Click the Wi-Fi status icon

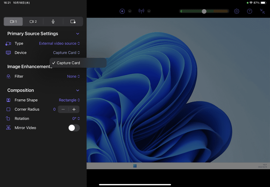251,3
